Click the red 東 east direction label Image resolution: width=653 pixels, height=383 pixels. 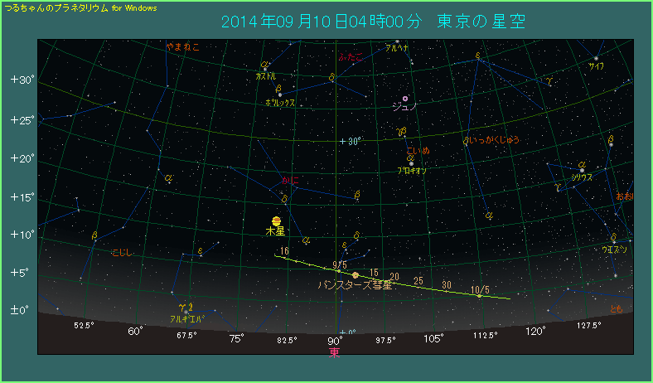335,353
